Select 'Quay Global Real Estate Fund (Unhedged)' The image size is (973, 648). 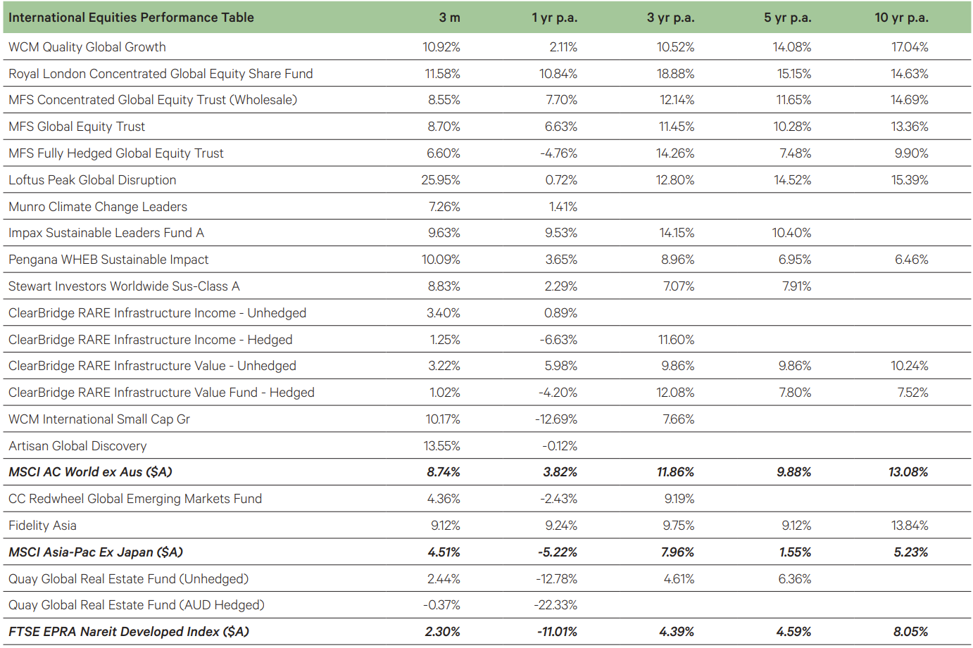(129, 579)
